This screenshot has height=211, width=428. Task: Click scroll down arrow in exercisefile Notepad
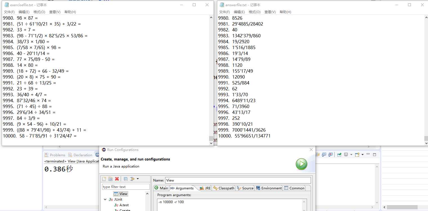point(211,143)
